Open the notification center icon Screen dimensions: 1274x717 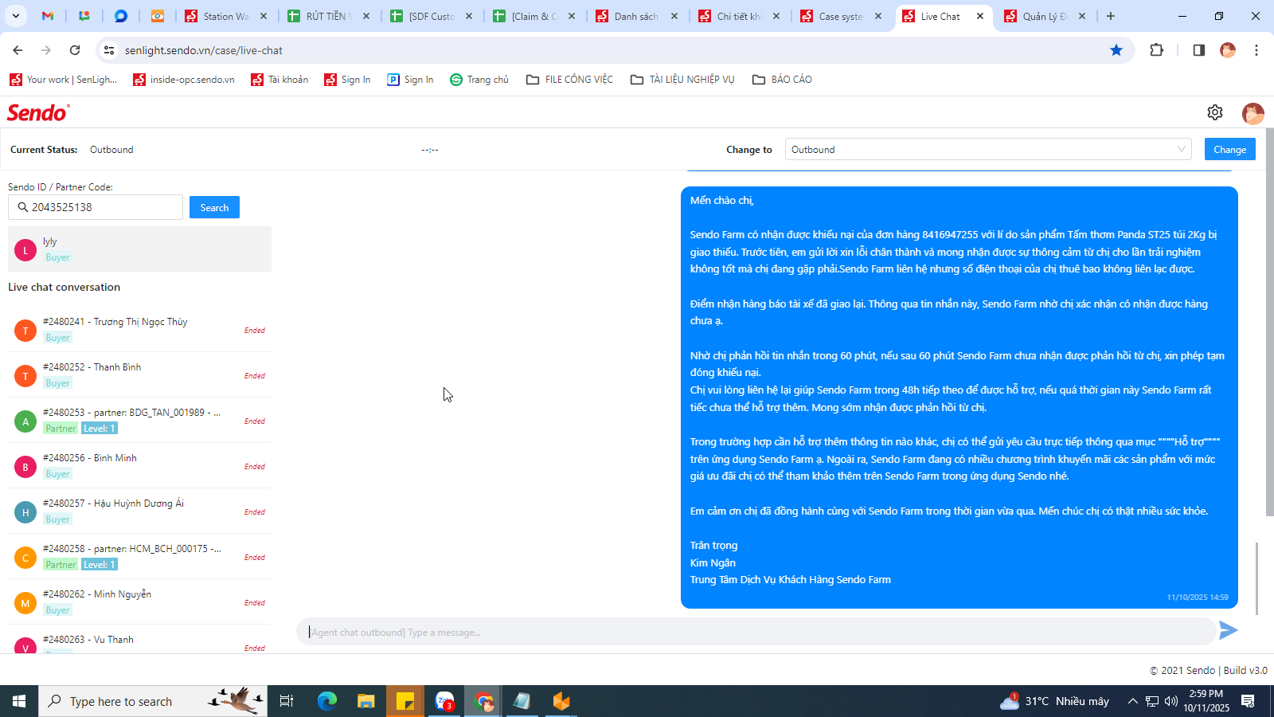pyautogui.click(x=1248, y=701)
